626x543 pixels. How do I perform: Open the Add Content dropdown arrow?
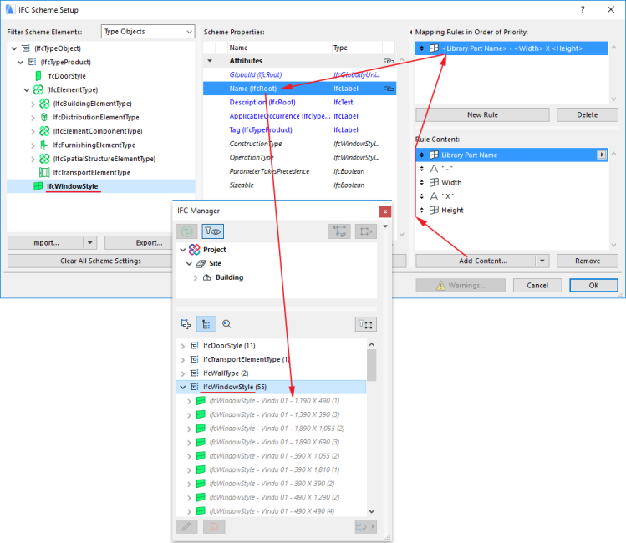tap(542, 261)
